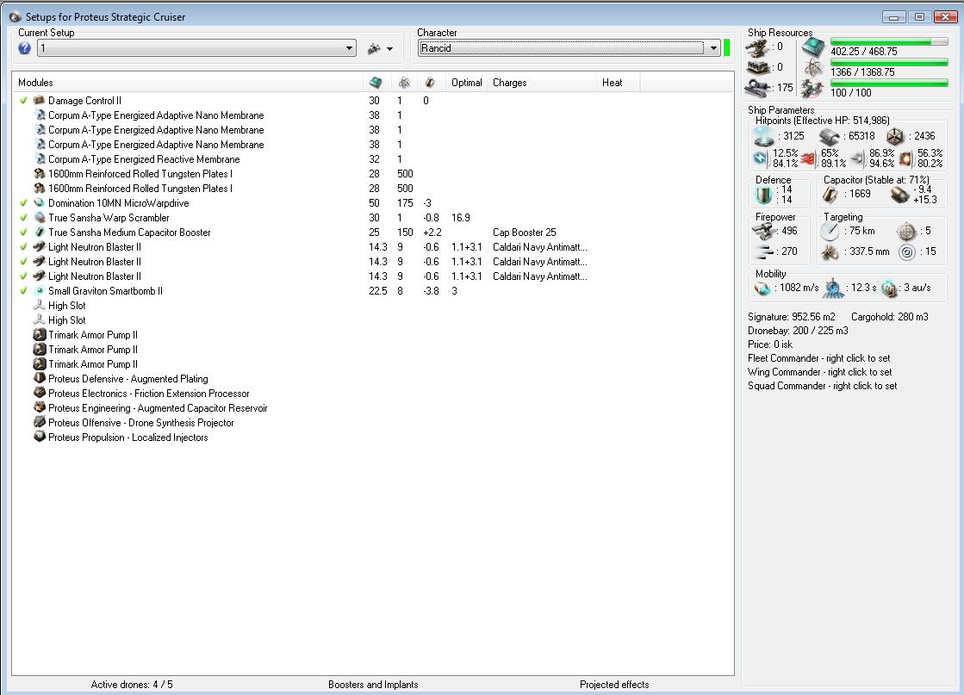Click the warp speed icon at 3 au/s
The image size is (964, 695).
point(889,289)
